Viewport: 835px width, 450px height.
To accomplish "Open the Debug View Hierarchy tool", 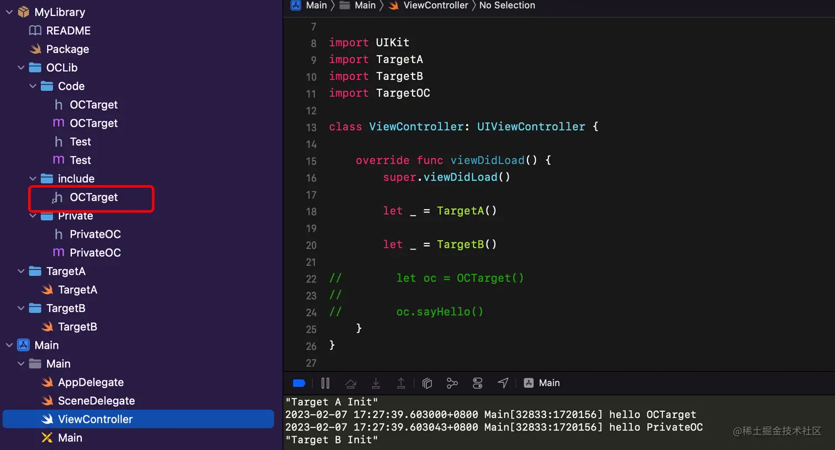I will [427, 383].
